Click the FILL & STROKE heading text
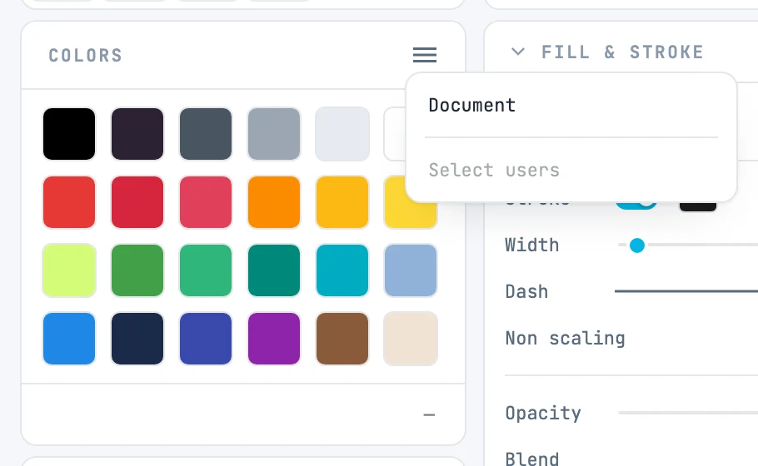The width and height of the screenshot is (758, 466). click(622, 52)
